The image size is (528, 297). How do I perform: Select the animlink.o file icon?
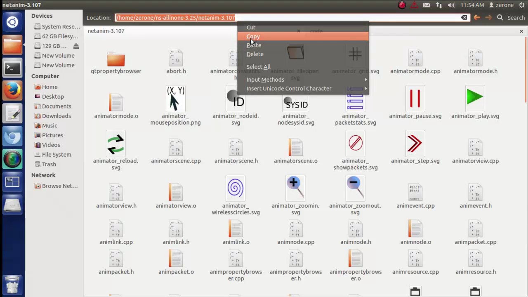pos(236,229)
